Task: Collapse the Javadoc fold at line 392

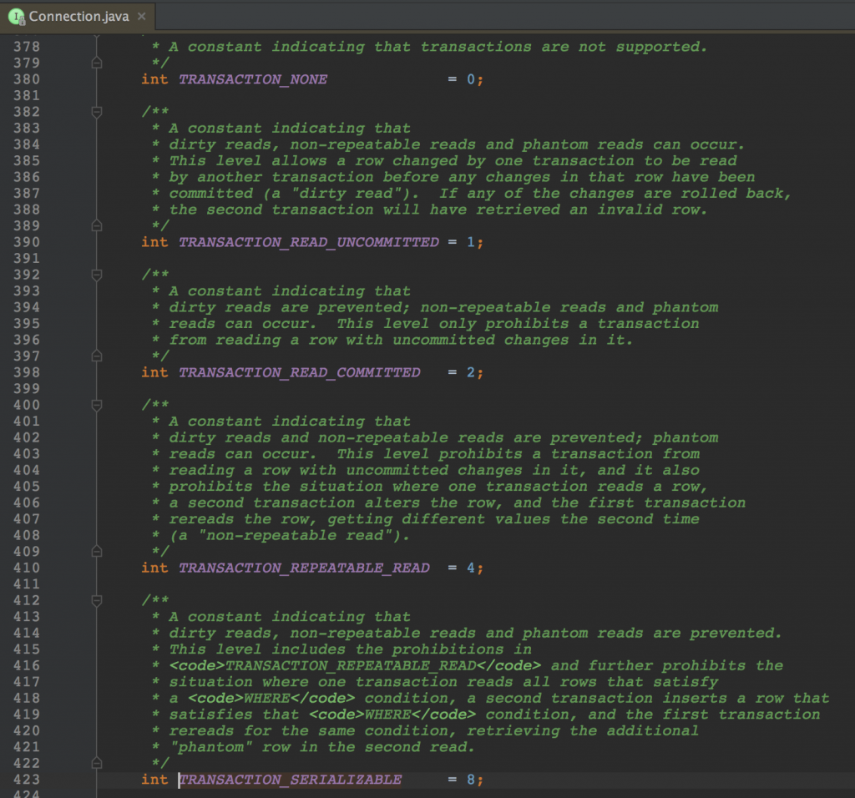Action: click(x=97, y=275)
